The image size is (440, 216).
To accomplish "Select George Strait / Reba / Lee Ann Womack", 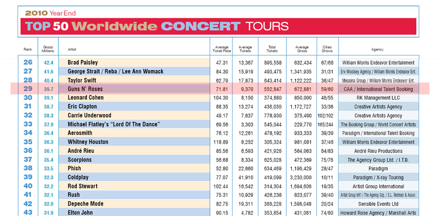I will pos(134,72).
